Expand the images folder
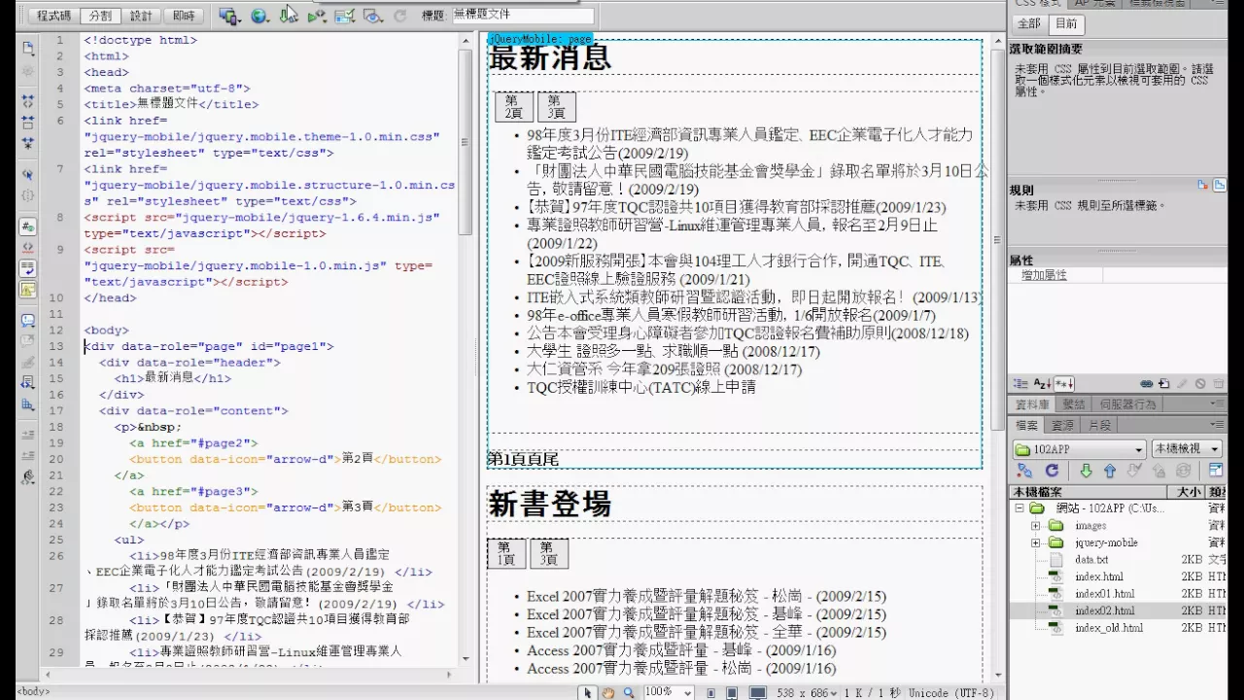 pos(1036,526)
